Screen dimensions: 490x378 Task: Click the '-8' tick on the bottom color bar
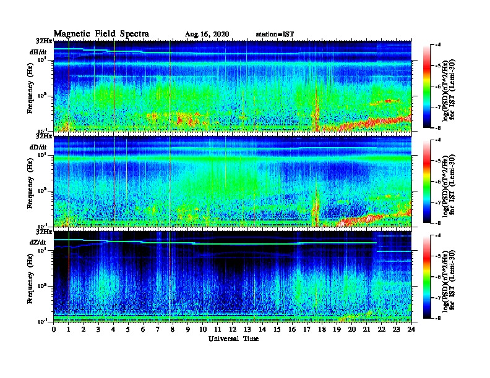(x=439, y=318)
